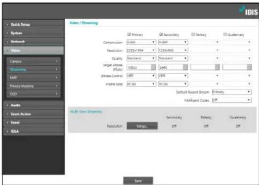Click Secondary Target Bitrate input field
The height and width of the screenshot is (185, 259).
pos(171,67)
